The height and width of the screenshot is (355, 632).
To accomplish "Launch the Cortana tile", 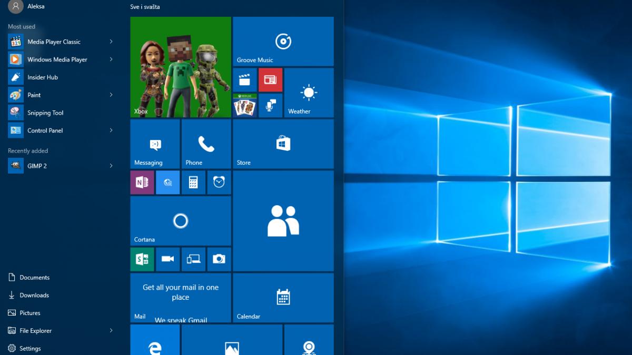I will tap(180, 220).
